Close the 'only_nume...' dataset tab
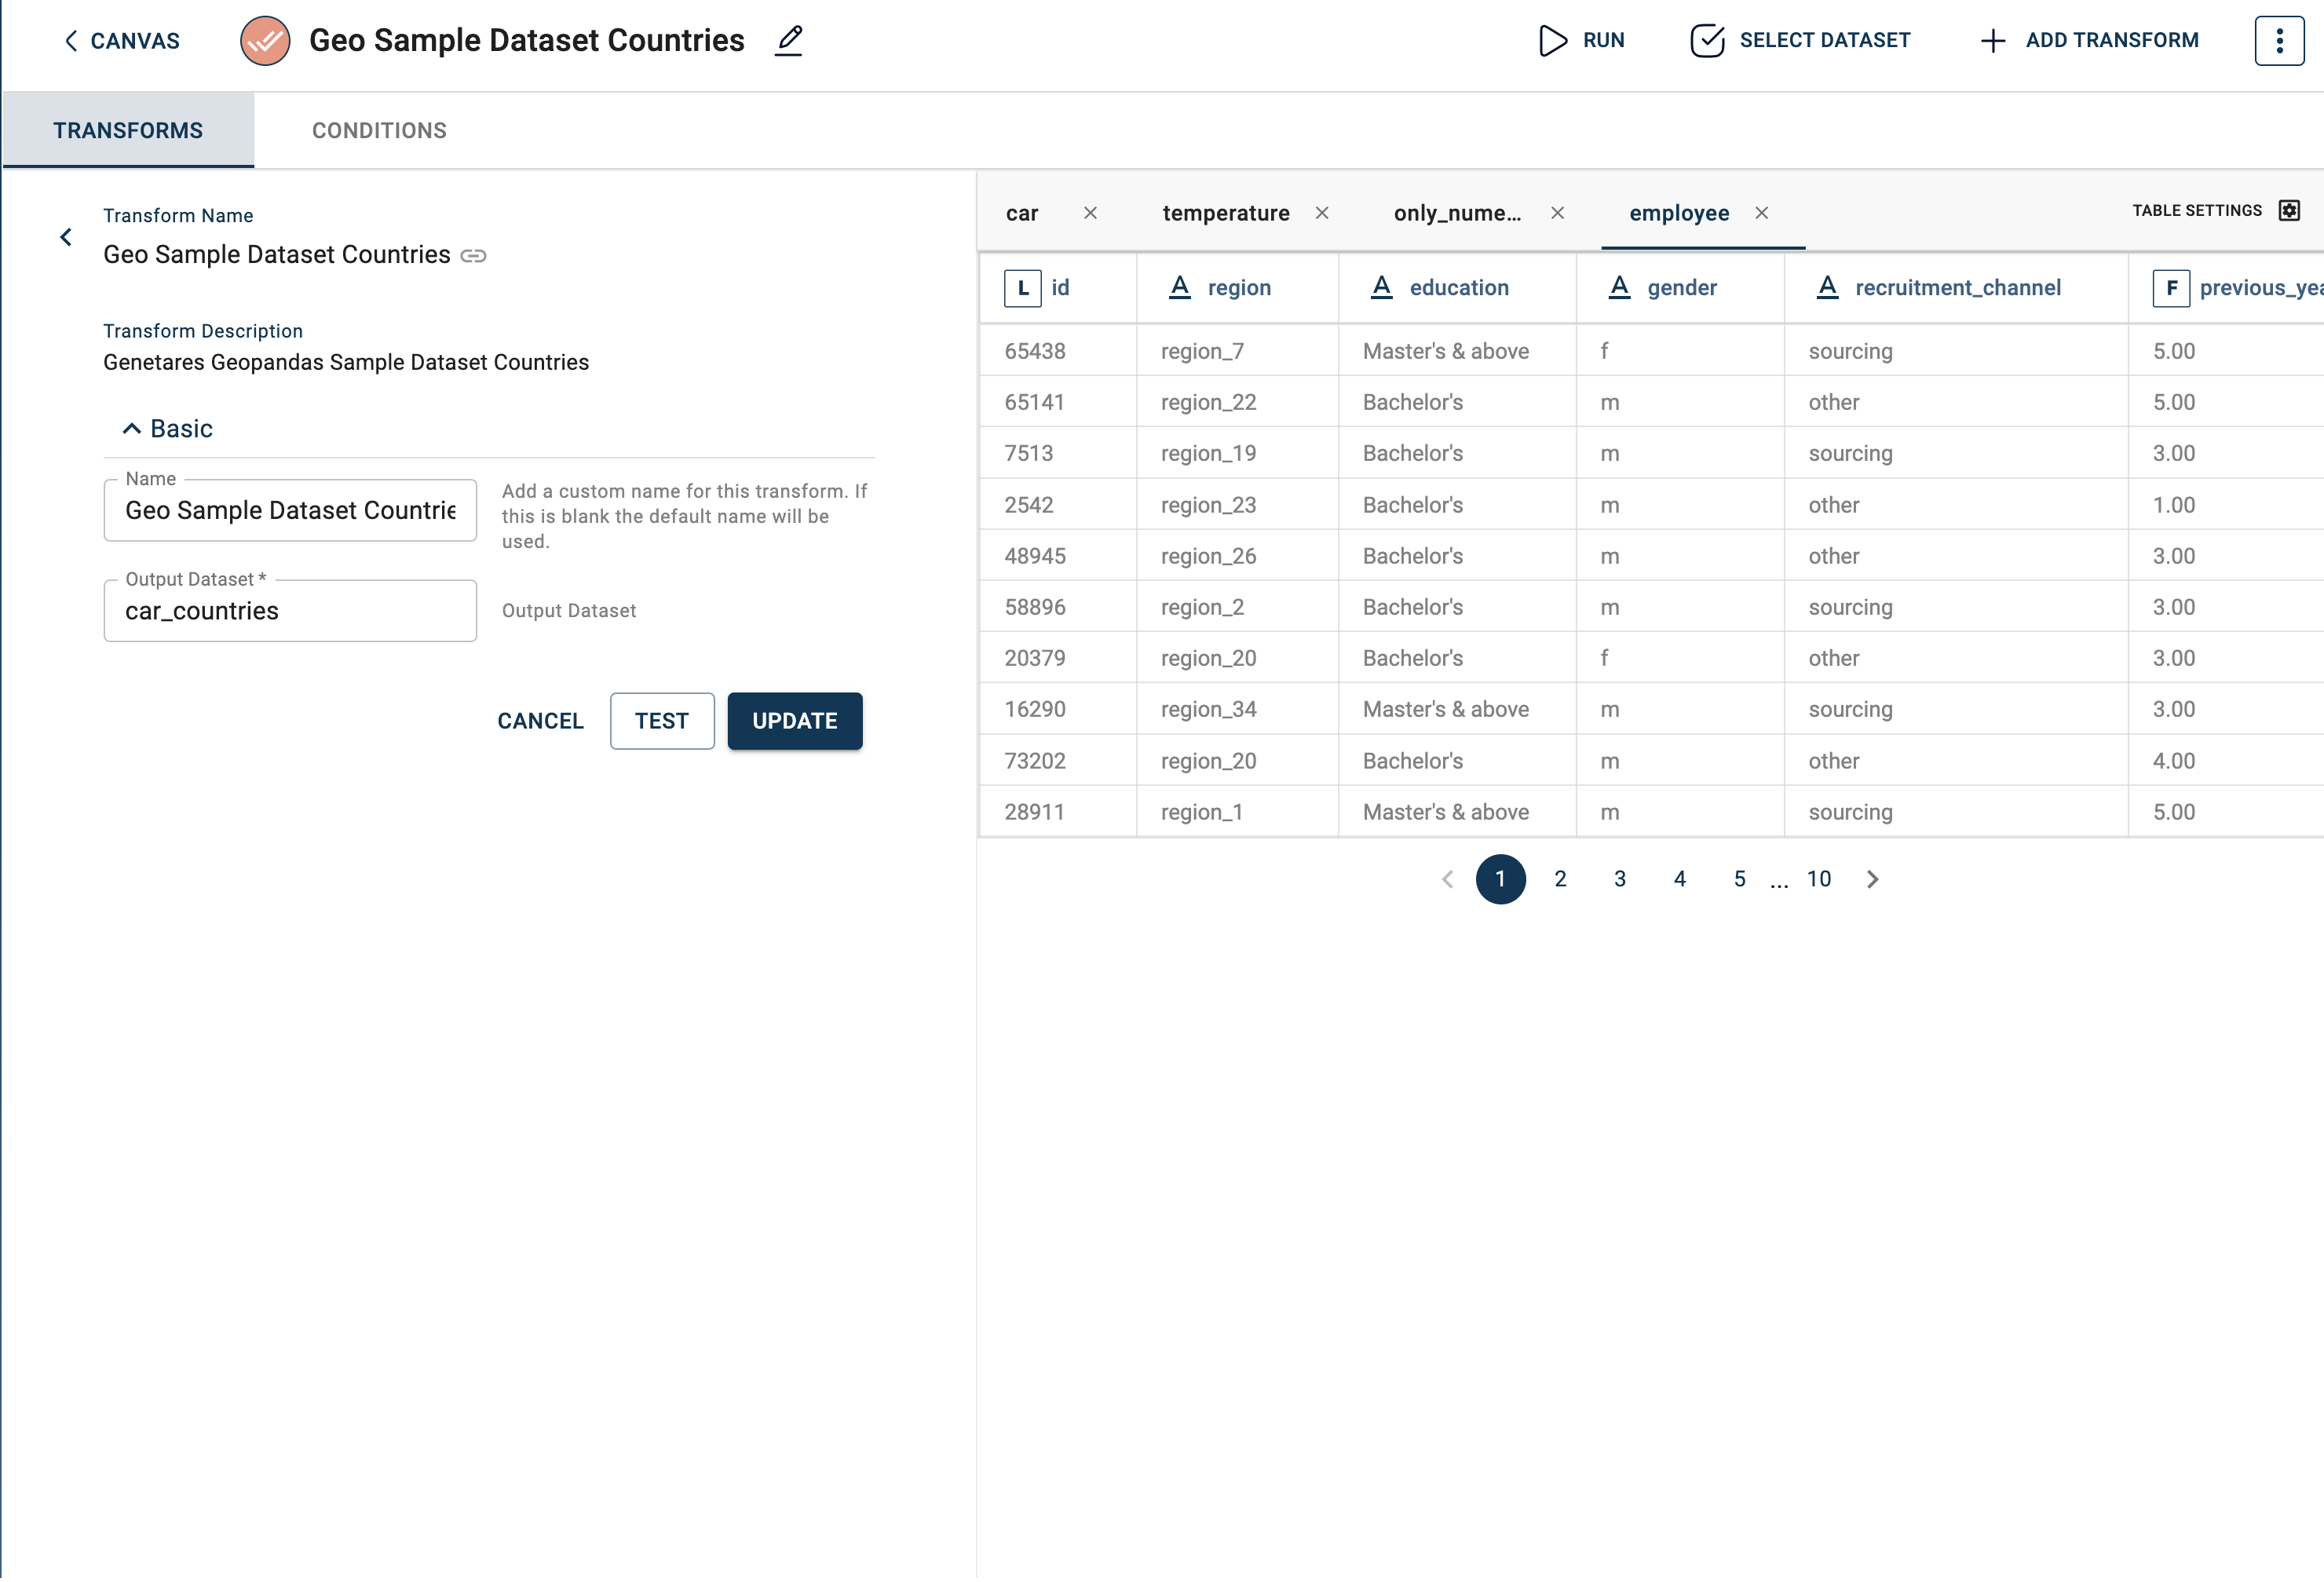Image resolution: width=2324 pixels, height=1582 pixels. [x=1557, y=213]
